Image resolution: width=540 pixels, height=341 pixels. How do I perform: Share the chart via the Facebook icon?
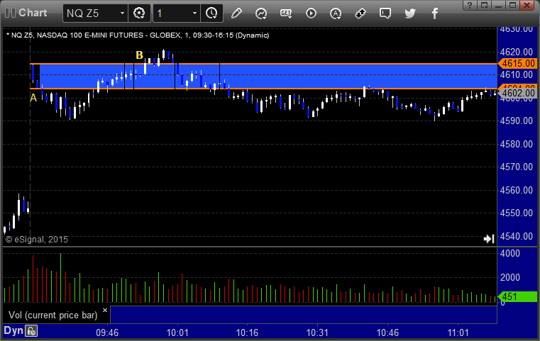[435, 13]
